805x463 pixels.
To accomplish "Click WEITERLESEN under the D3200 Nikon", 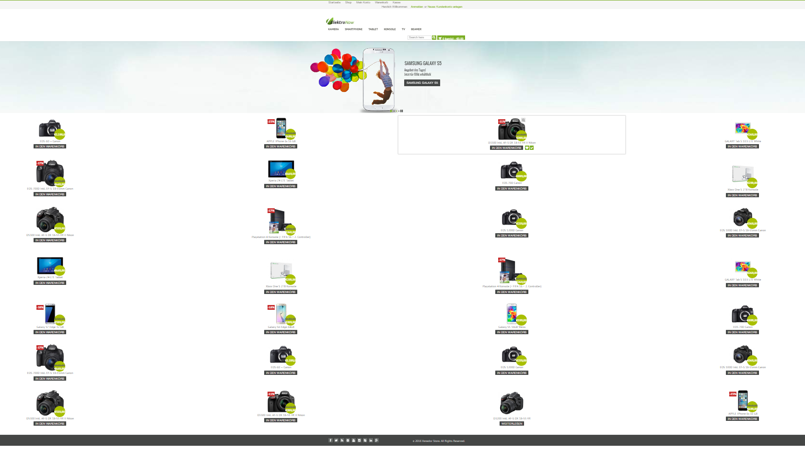I will coord(512,424).
